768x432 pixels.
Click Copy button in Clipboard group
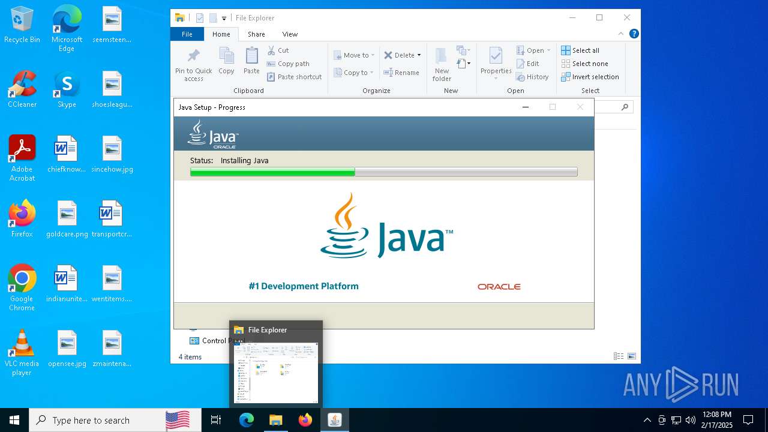226,61
